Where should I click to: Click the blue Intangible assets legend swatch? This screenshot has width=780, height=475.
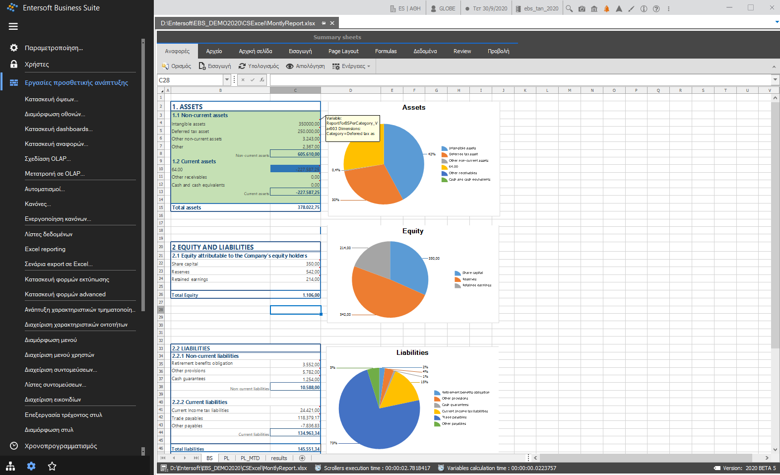coord(445,148)
